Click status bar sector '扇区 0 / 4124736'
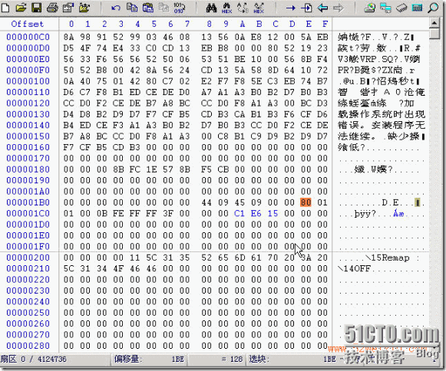Viewport: 446px width, 371px height. 34,359
